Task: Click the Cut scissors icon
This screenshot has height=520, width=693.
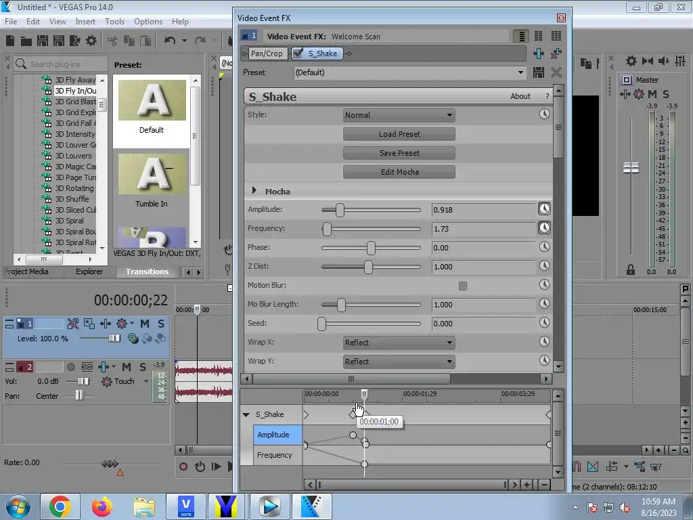Action: click(113, 41)
